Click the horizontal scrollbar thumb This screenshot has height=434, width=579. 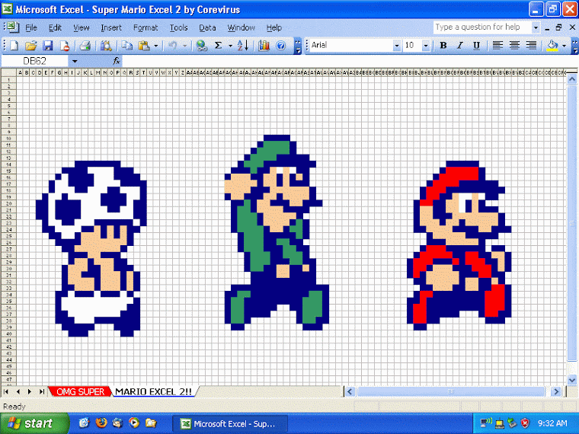point(451,391)
